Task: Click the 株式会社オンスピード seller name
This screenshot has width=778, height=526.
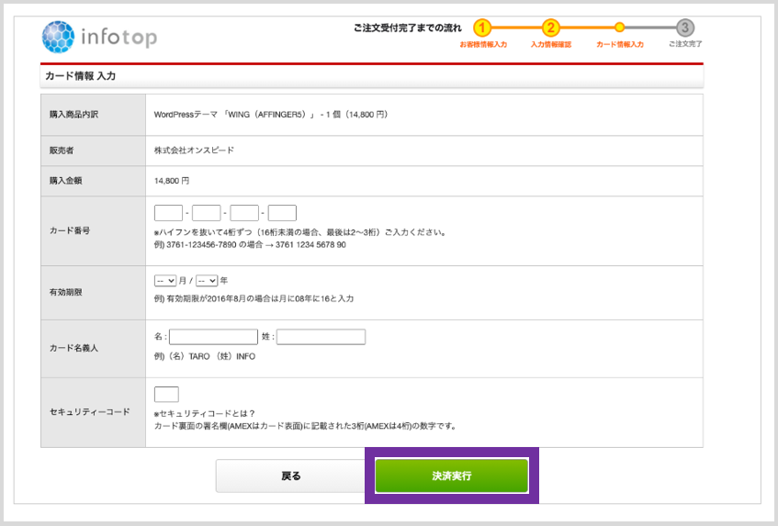Action: tap(194, 151)
